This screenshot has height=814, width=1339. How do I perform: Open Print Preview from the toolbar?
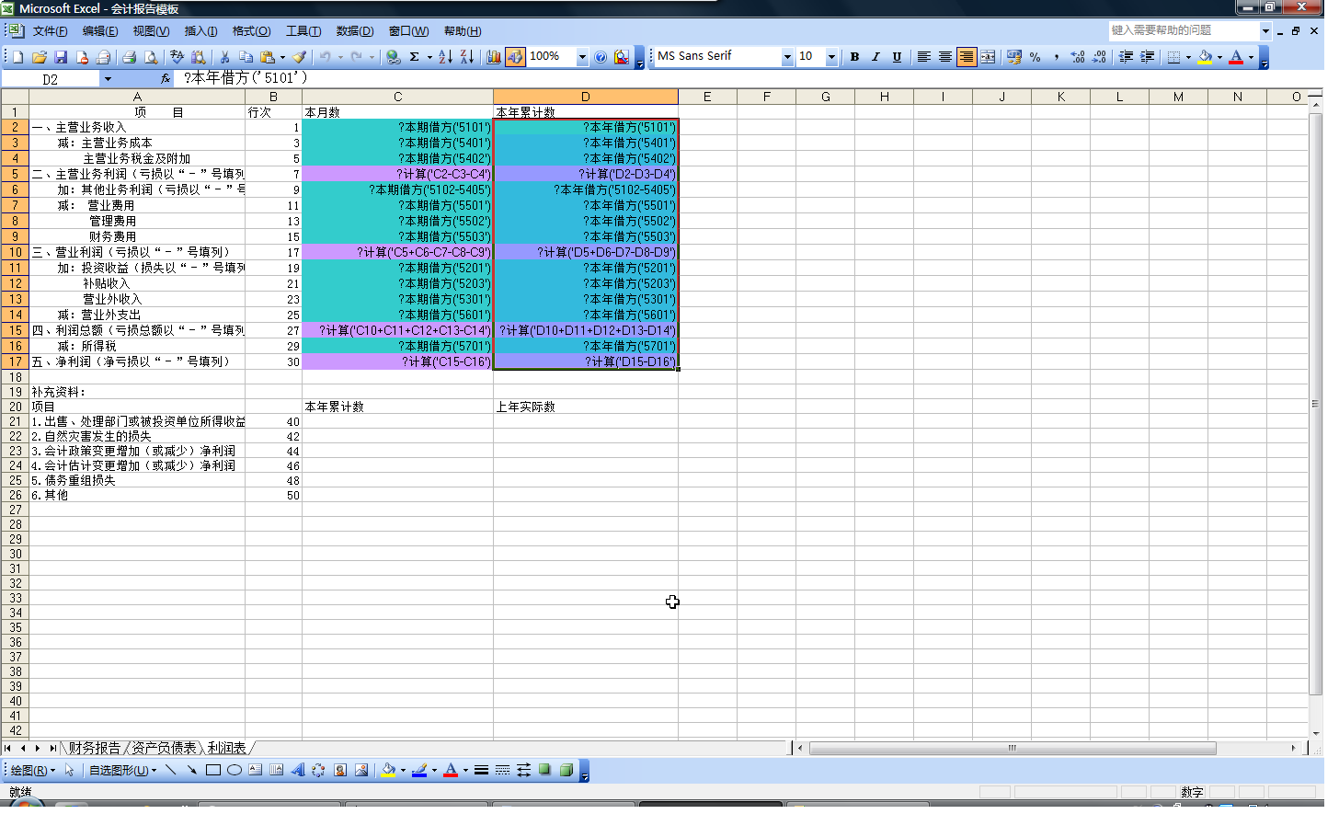[151, 57]
